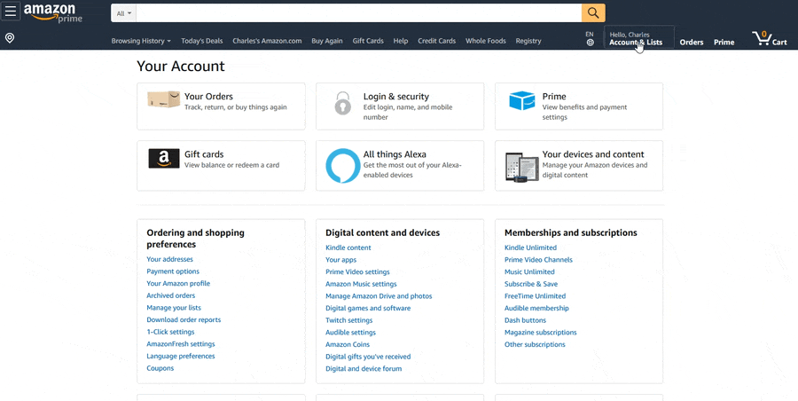
Task: Open the Payment options link
Action: tap(173, 271)
